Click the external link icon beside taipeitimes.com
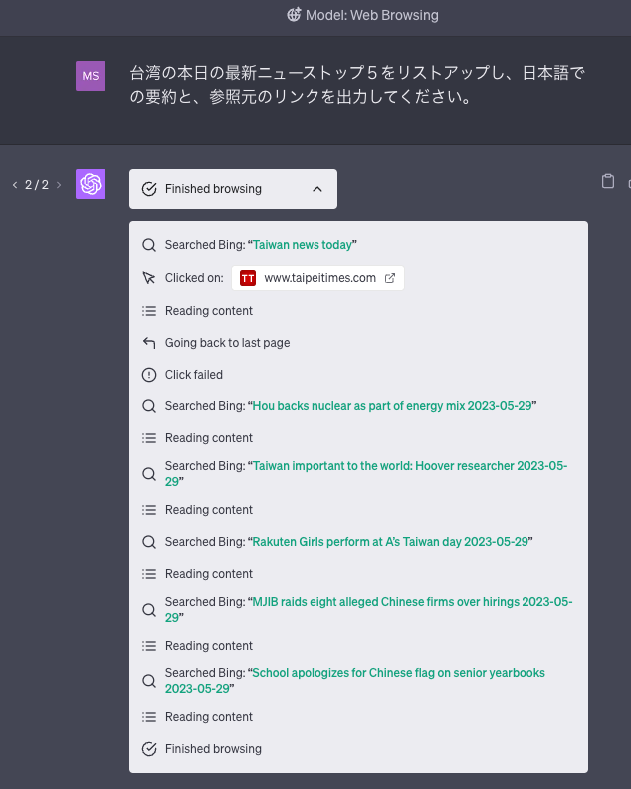The image size is (631, 789). pos(390,278)
